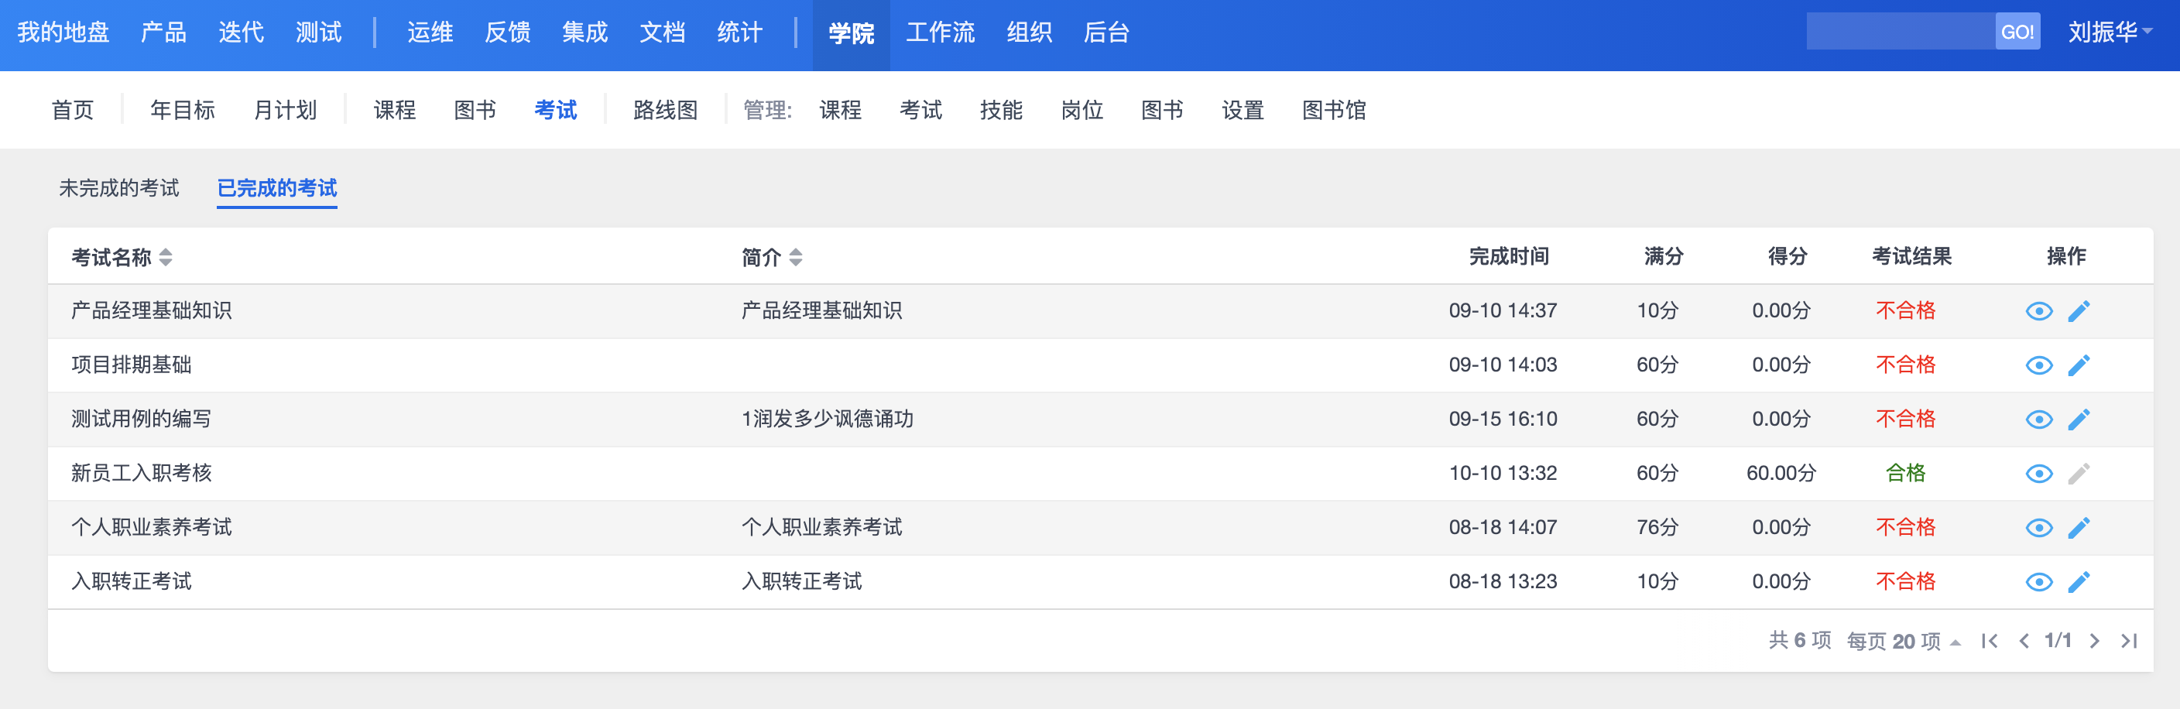Switch to the 未完成的考试 tab

click(119, 188)
